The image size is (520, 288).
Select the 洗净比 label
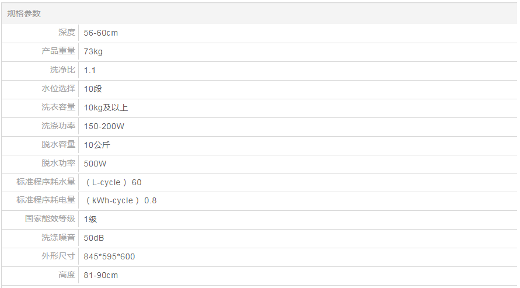62,70
